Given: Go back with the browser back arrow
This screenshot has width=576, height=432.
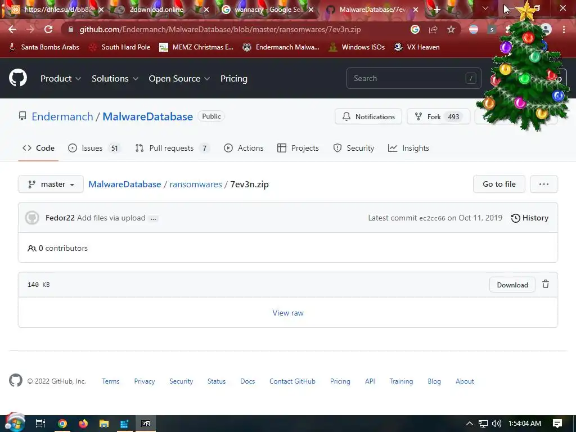Looking at the screenshot, I should coord(12,29).
